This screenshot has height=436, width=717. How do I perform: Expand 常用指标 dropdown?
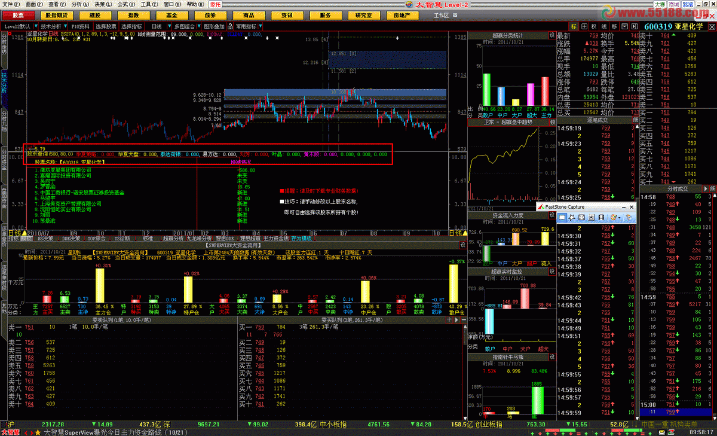[x=261, y=26]
